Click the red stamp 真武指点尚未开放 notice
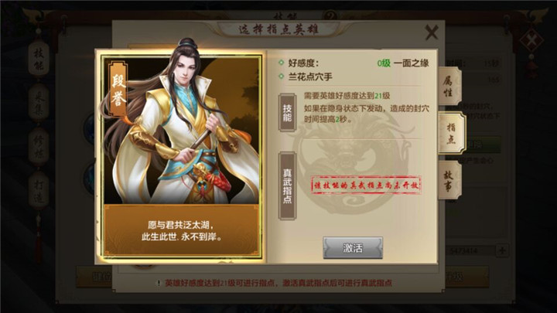This screenshot has height=313, width=557. point(366,185)
